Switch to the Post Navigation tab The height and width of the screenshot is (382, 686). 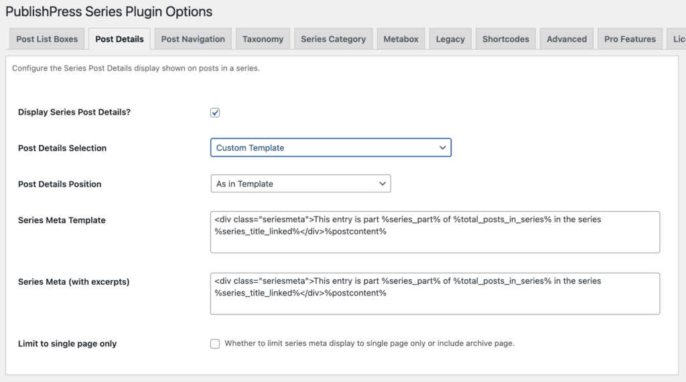(x=194, y=39)
